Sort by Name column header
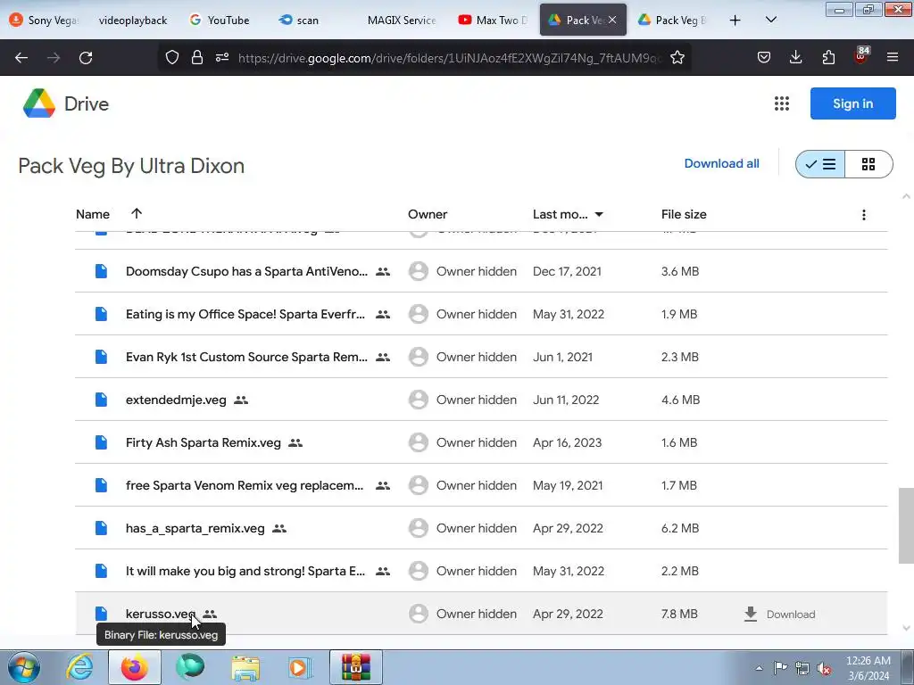Viewport: 914px width, 685px height. pos(93,214)
